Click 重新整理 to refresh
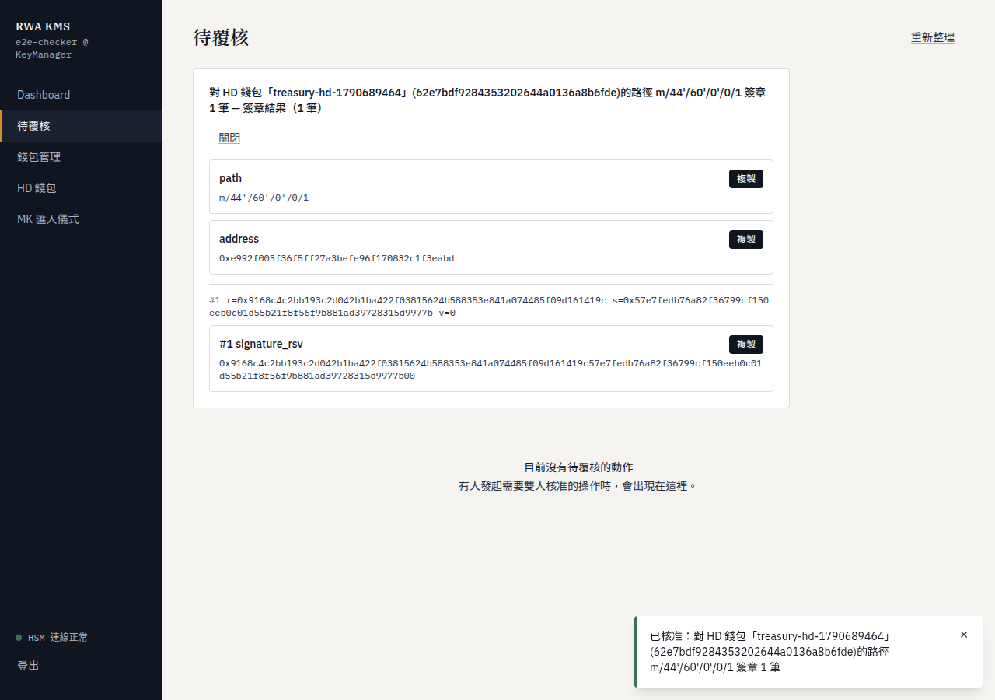This screenshot has height=700, width=995. coord(933,37)
